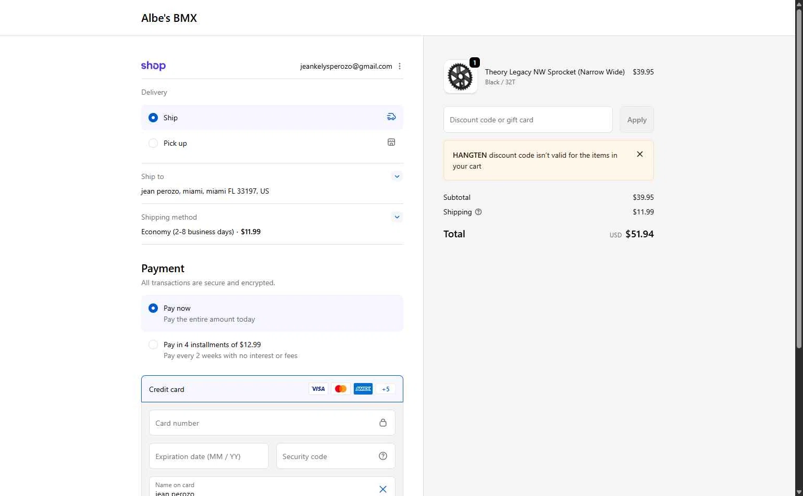Click the Payment heading
The height and width of the screenshot is (496, 803).
tap(163, 269)
